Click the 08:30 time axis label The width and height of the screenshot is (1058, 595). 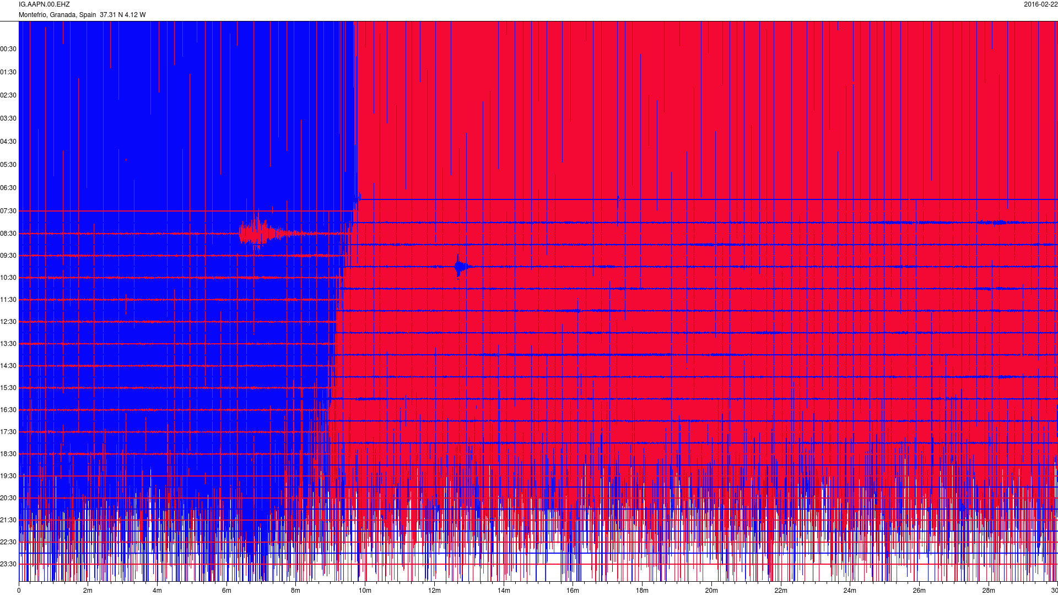coord(8,234)
